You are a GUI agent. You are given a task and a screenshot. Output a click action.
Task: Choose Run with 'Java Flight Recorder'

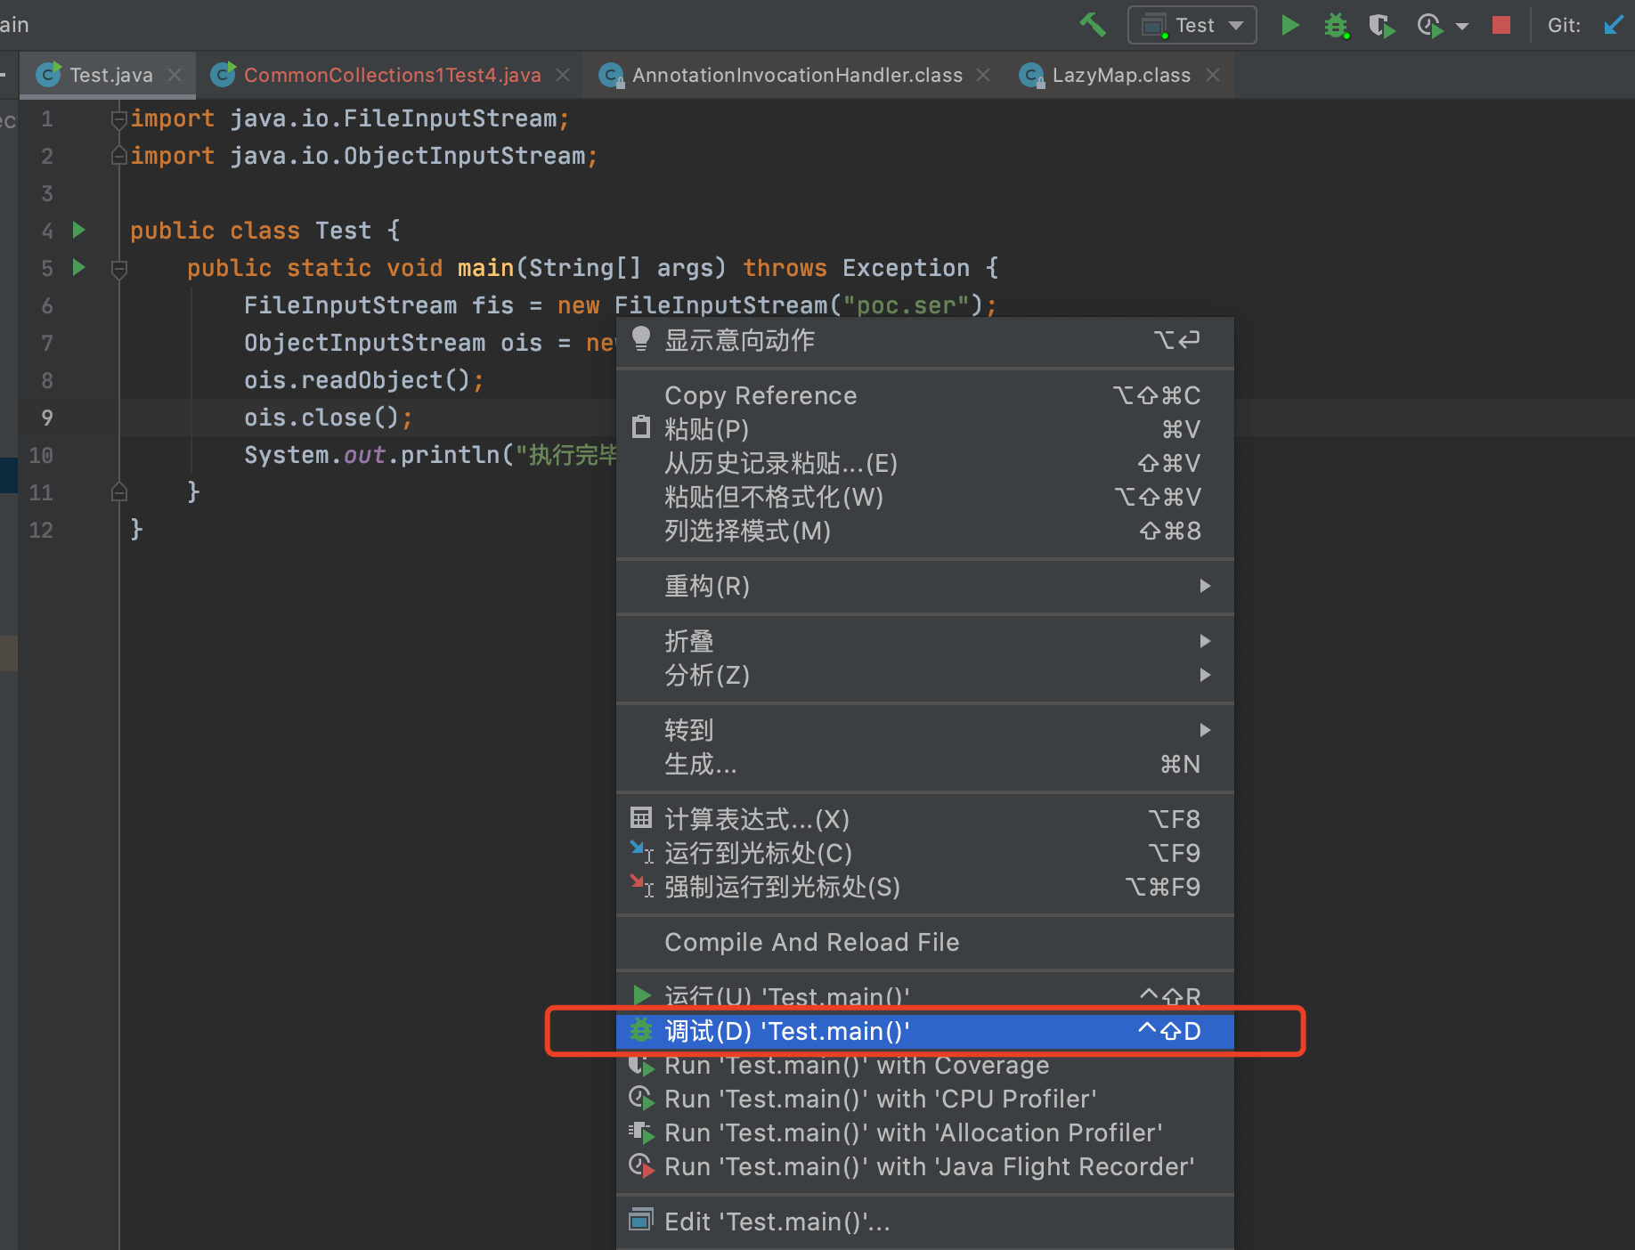point(924,1166)
